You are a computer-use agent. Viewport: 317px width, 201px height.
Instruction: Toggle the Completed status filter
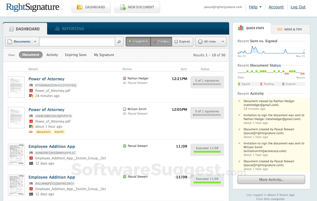coord(138,41)
